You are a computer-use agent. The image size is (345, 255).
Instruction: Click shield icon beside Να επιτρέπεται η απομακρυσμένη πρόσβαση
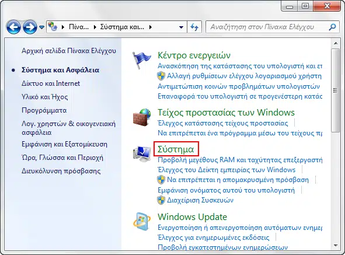coord(161,180)
